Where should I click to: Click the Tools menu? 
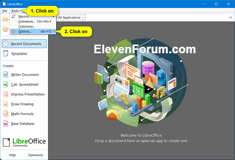click(x=15, y=11)
